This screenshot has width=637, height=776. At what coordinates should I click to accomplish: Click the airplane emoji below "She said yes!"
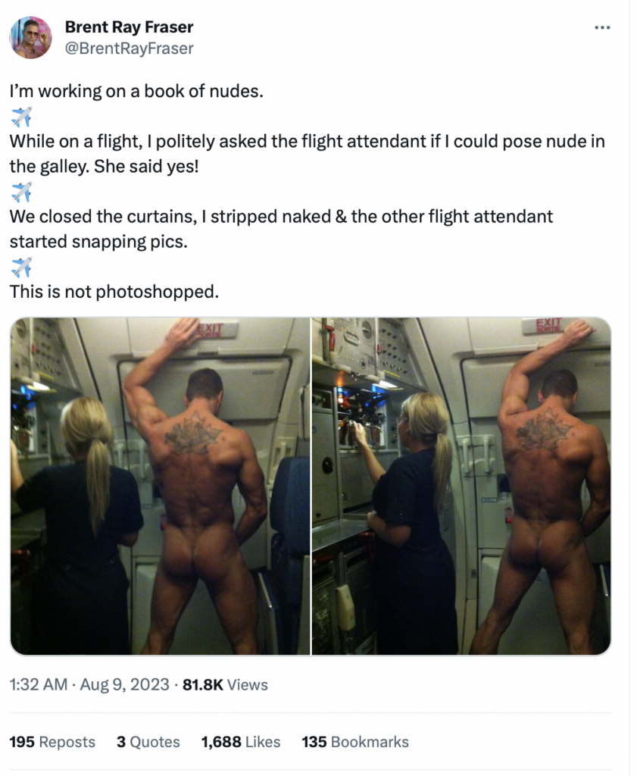point(21,192)
